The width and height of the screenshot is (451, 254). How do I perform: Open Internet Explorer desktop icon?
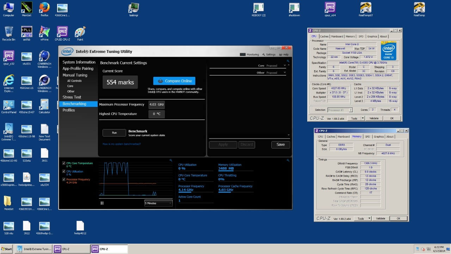pos(9,83)
